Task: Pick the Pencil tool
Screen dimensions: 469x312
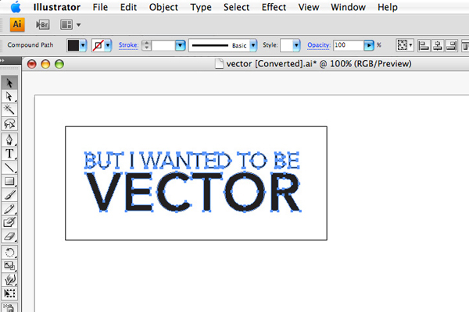Action: tap(9, 209)
